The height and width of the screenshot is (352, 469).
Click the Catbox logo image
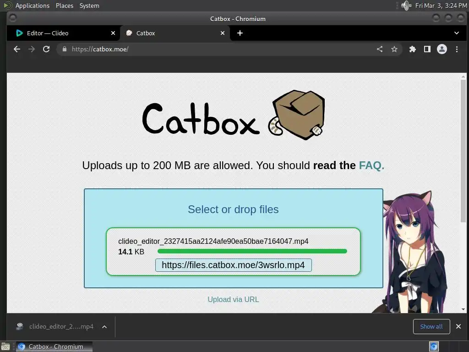coord(234,115)
